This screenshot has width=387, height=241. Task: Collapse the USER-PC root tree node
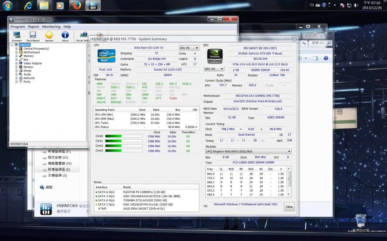[x=12, y=45]
